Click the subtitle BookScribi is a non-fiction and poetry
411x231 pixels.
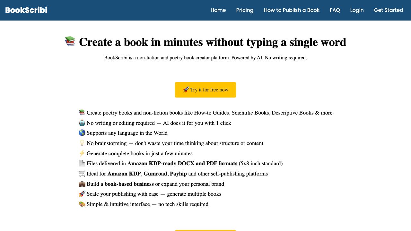pyautogui.click(x=205, y=58)
